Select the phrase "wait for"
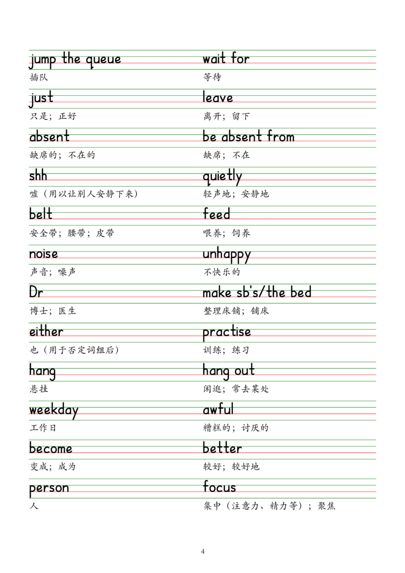The height and width of the screenshot is (573, 405). [226, 60]
